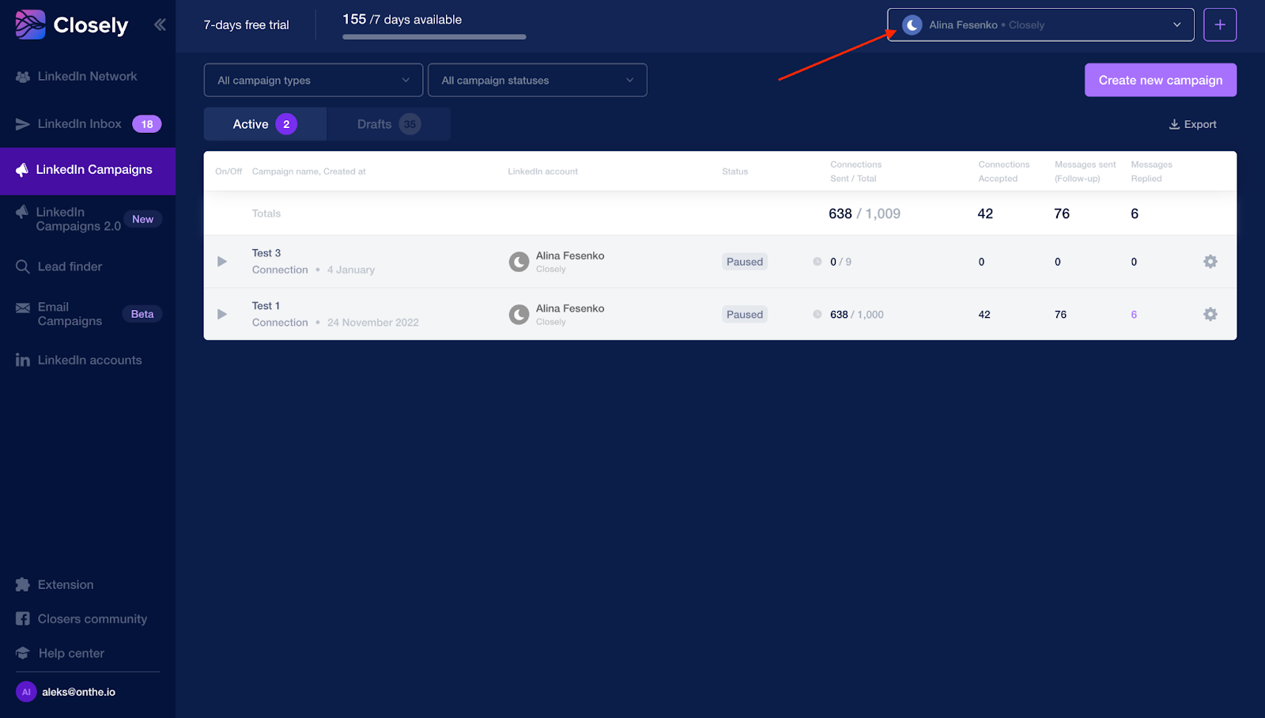Click the LinkedIn Campaigns megaphone icon
The width and height of the screenshot is (1265, 718).
pos(22,170)
